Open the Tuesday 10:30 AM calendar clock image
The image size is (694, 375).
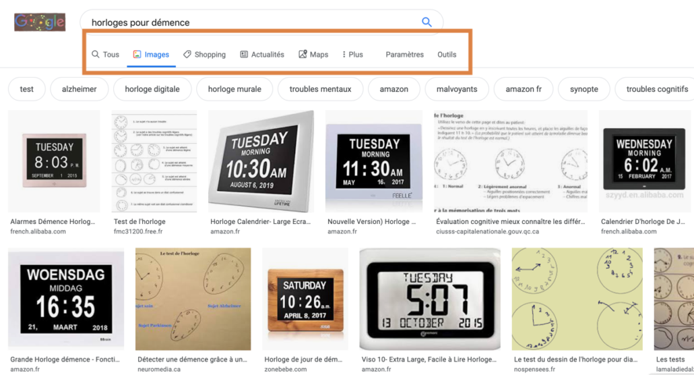(x=261, y=162)
